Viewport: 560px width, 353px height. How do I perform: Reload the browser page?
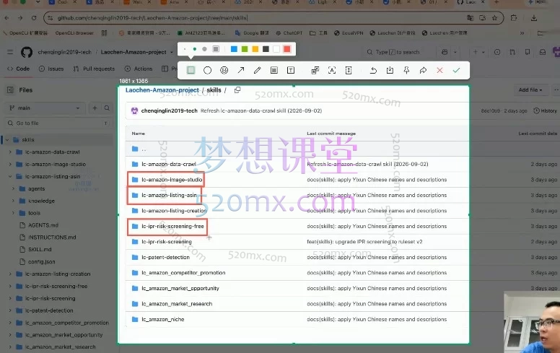coord(34,18)
